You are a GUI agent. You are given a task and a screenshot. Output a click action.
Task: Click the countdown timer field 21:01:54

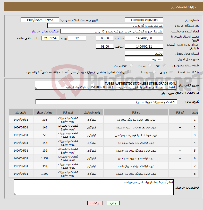[50, 38]
